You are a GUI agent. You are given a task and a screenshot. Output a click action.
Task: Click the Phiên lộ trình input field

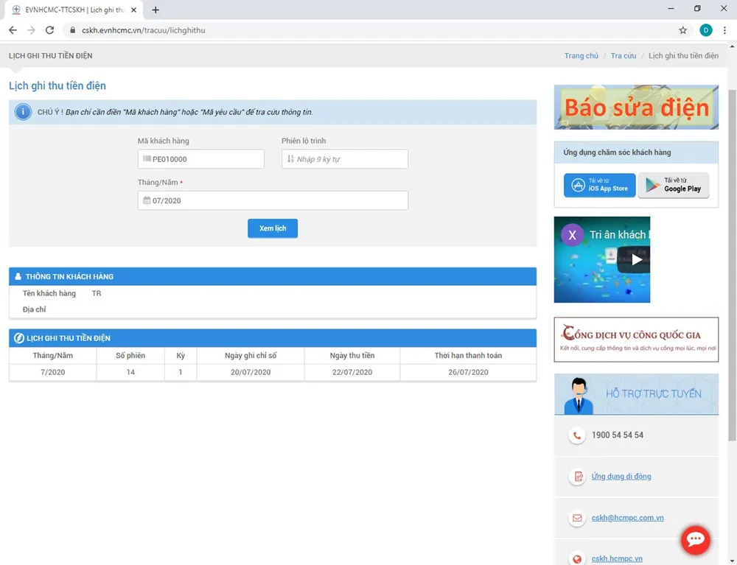click(x=345, y=159)
